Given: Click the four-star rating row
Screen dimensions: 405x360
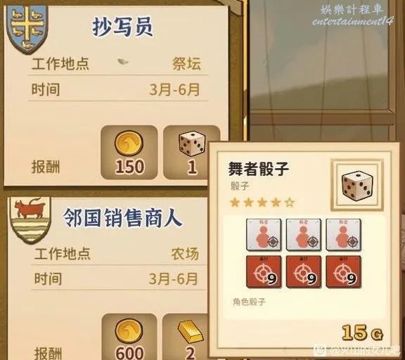Looking at the screenshot, I should coord(262,202).
